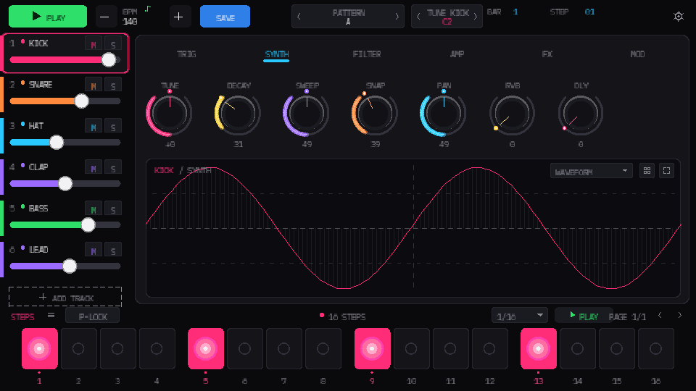
Task: Solo the BASS track
Action: (113, 209)
